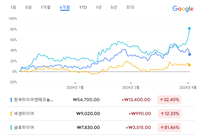The width and height of the screenshot is (207, 138).
Task: Click the yellow color marker beside 넥센타이어
Action: pyautogui.click(x=11, y=114)
